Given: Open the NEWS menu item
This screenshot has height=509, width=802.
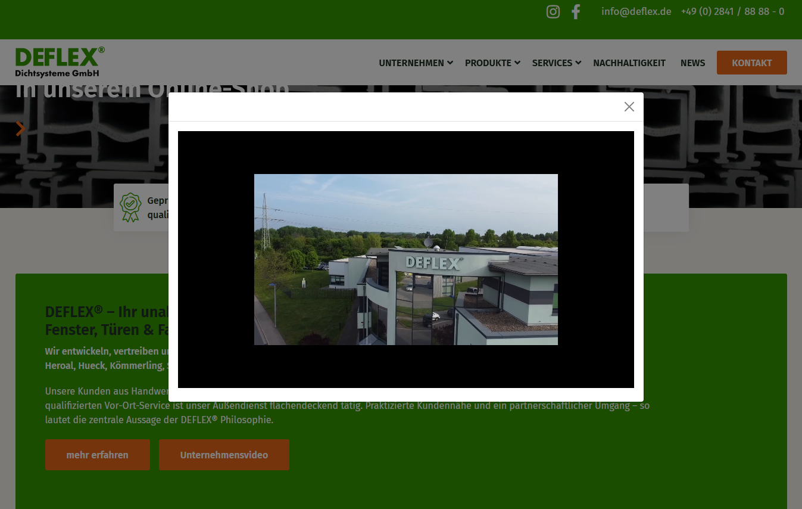Looking at the screenshot, I should [692, 63].
